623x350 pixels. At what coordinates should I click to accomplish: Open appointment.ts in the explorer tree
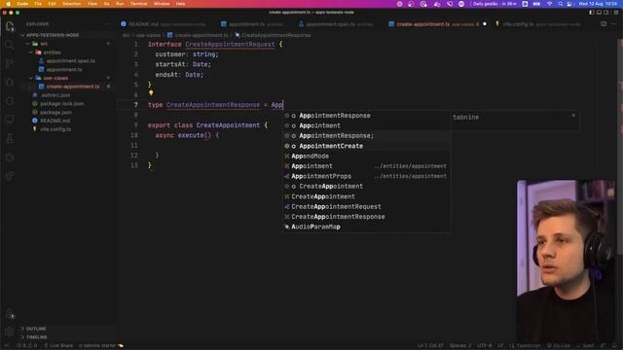pyautogui.click(x=64, y=69)
